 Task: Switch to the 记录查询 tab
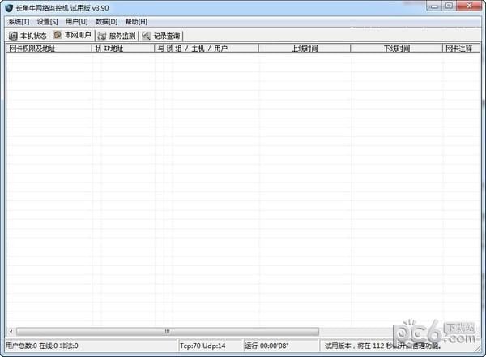[161, 36]
